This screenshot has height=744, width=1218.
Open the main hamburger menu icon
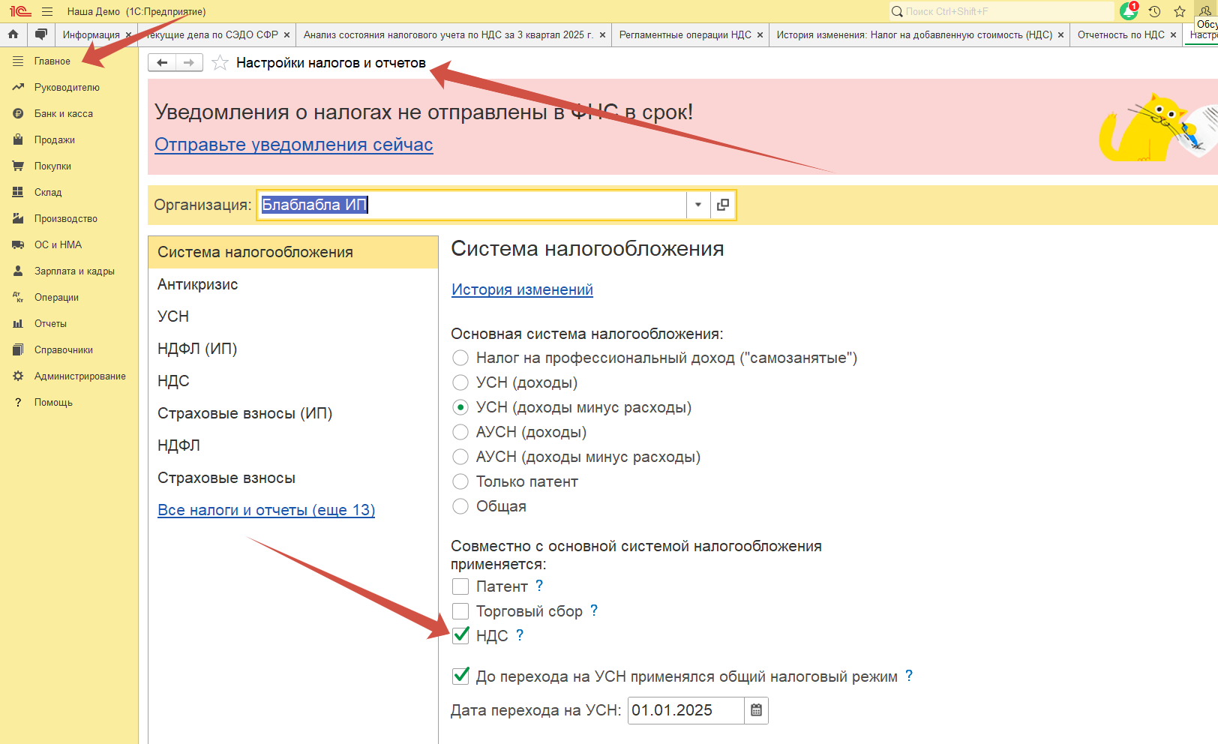tap(47, 11)
